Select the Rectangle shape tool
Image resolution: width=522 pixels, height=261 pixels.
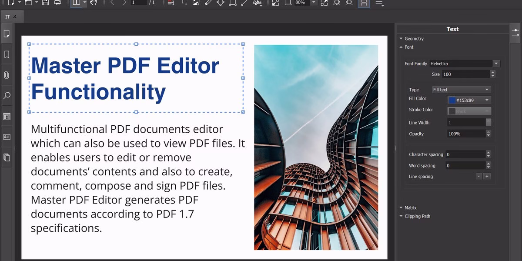click(233, 3)
